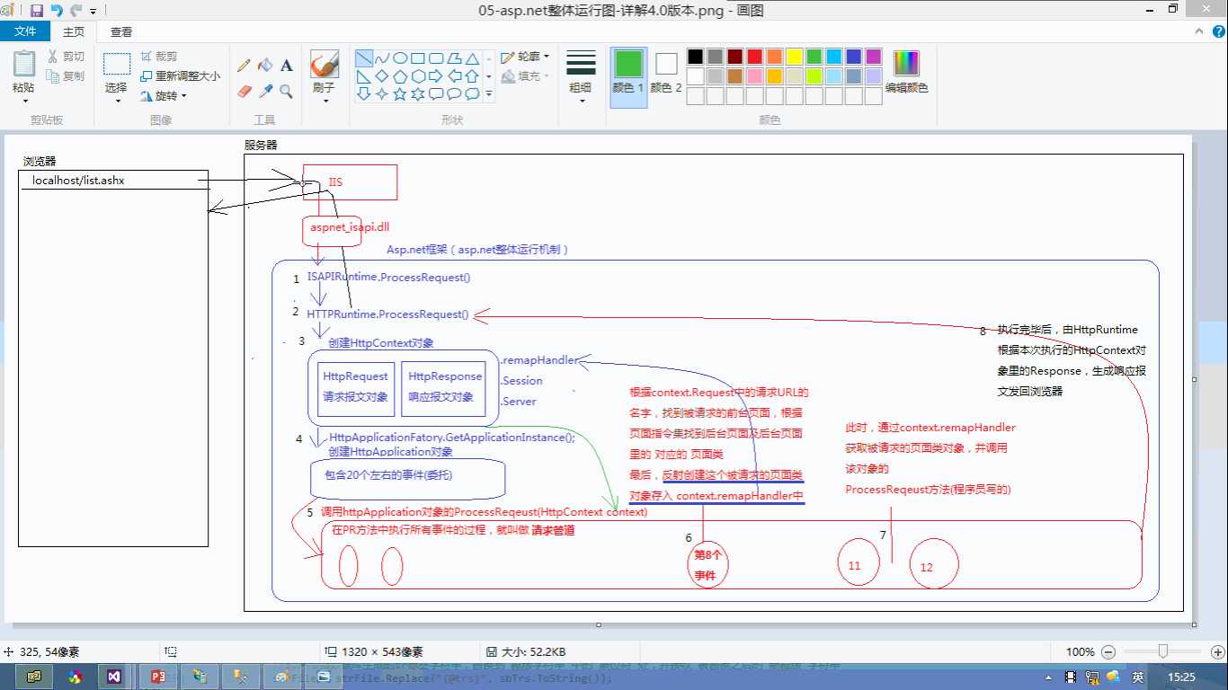
Task: Select the Text tool (A)
Action: (x=287, y=66)
